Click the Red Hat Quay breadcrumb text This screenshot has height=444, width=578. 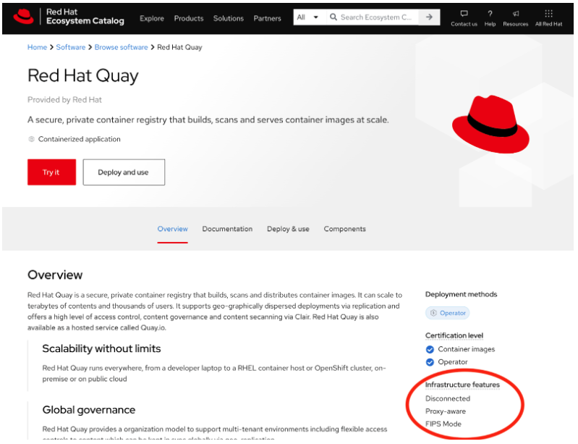179,47
